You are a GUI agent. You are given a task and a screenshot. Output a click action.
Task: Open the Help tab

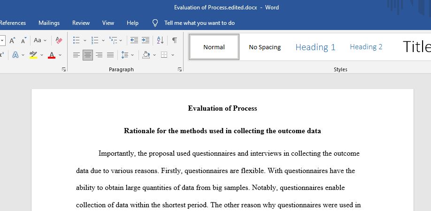132,23
